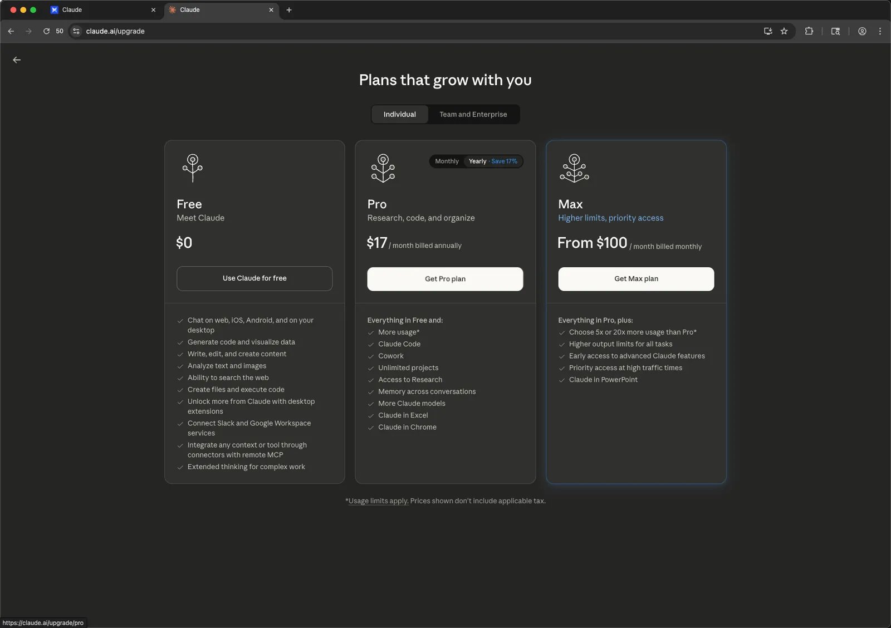Screen dimensions: 891x628
Task: Switch to the first Claude browser tab
Action: point(103,10)
